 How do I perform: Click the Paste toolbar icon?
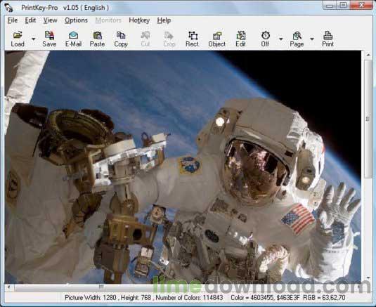(x=97, y=39)
